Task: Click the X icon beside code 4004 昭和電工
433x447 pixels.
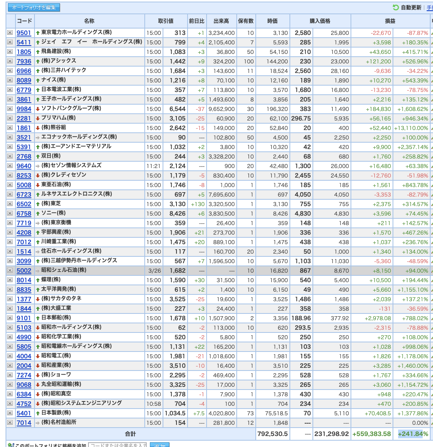Action: 10,356
